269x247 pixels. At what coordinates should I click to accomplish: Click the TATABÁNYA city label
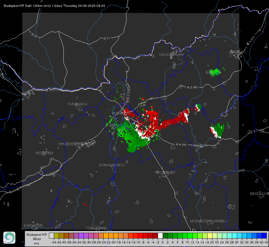77,104
